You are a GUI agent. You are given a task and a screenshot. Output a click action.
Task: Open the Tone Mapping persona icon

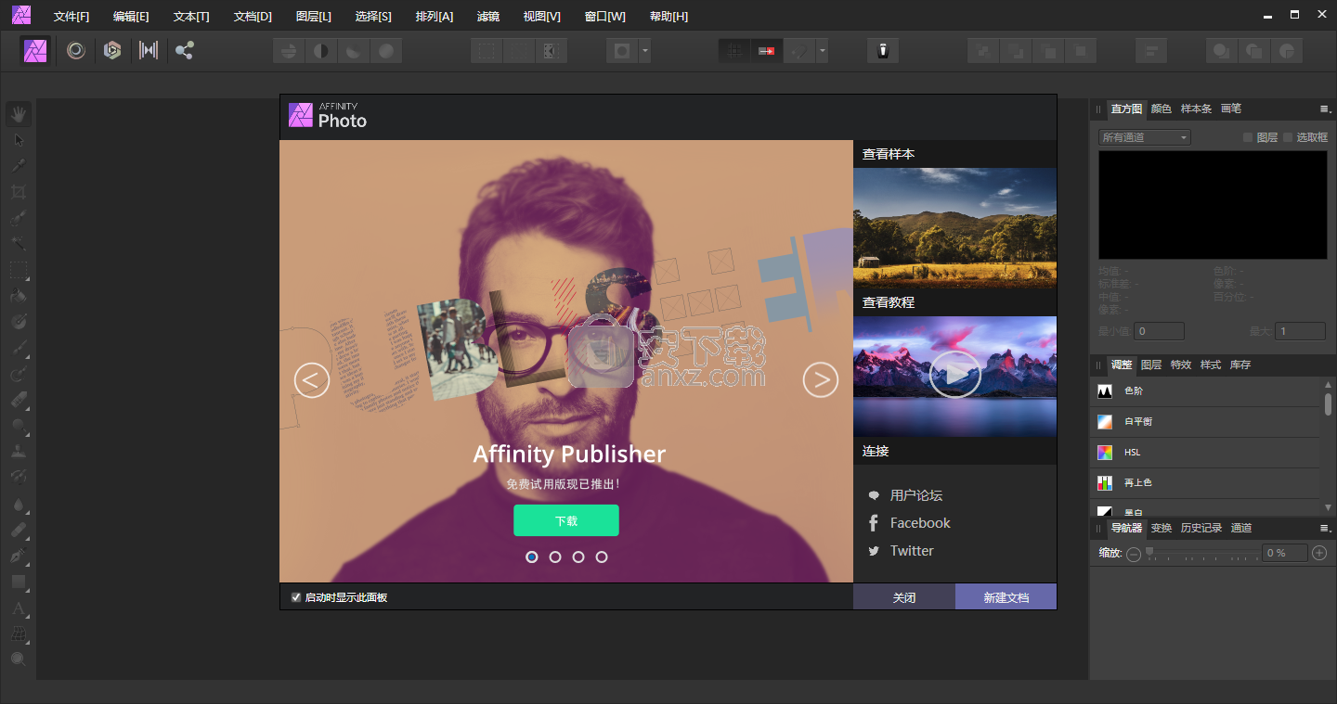(x=149, y=50)
